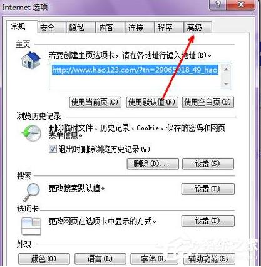Open browsing history 设置(S) button

pos(208,164)
